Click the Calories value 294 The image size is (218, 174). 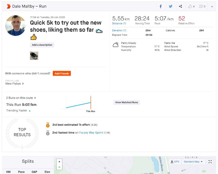click(201, 30)
